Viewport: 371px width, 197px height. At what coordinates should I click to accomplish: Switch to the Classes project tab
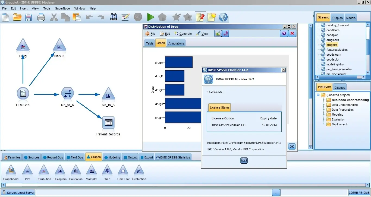(x=340, y=88)
